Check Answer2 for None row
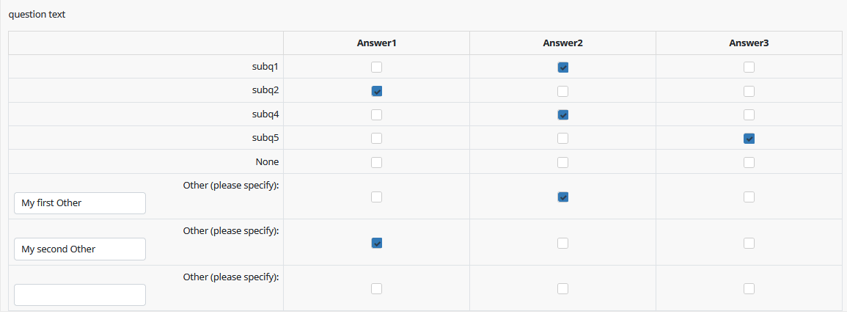The image size is (847, 314). [563, 162]
